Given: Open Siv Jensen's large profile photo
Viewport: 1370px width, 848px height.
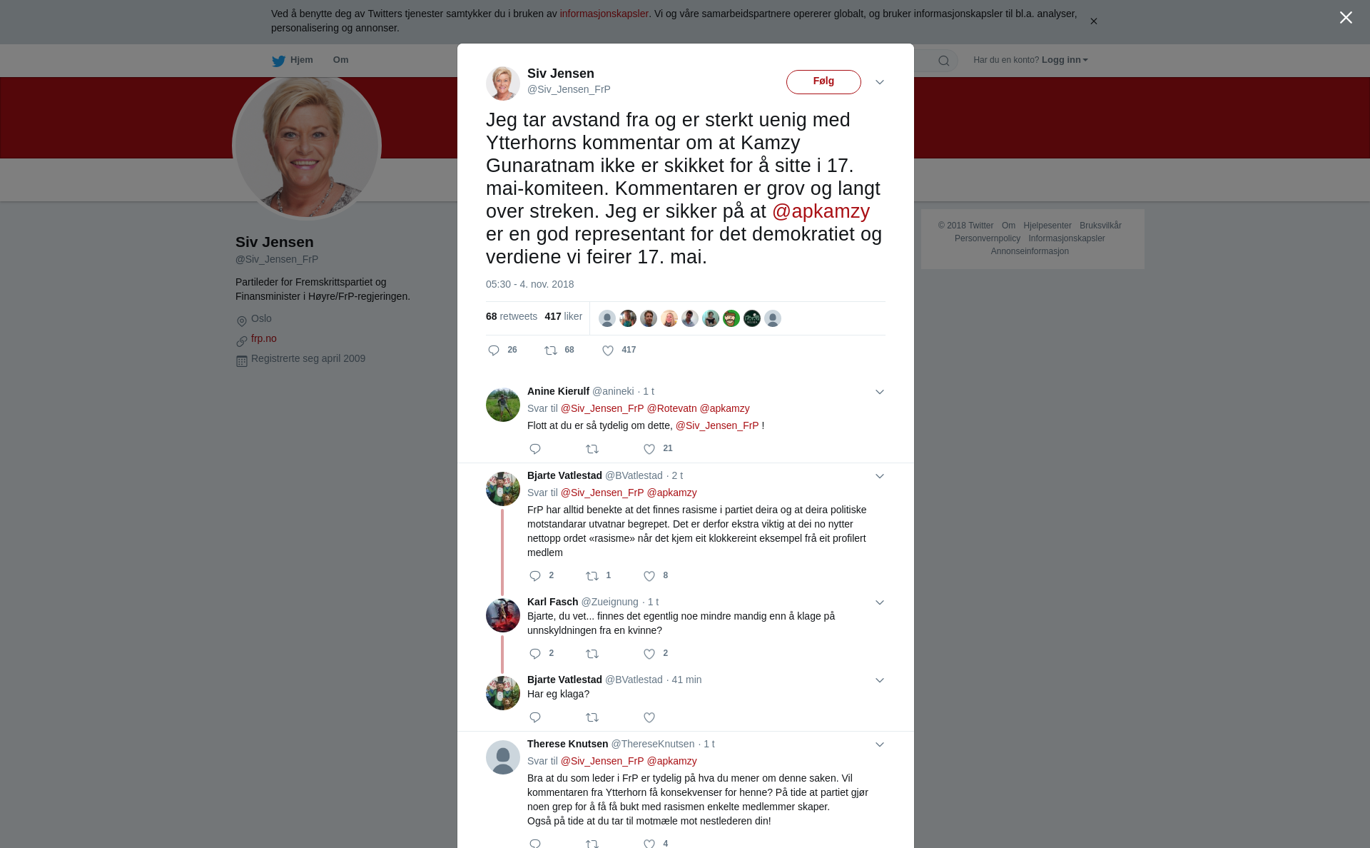Looking at the screenshot, I should coord(307,146).
